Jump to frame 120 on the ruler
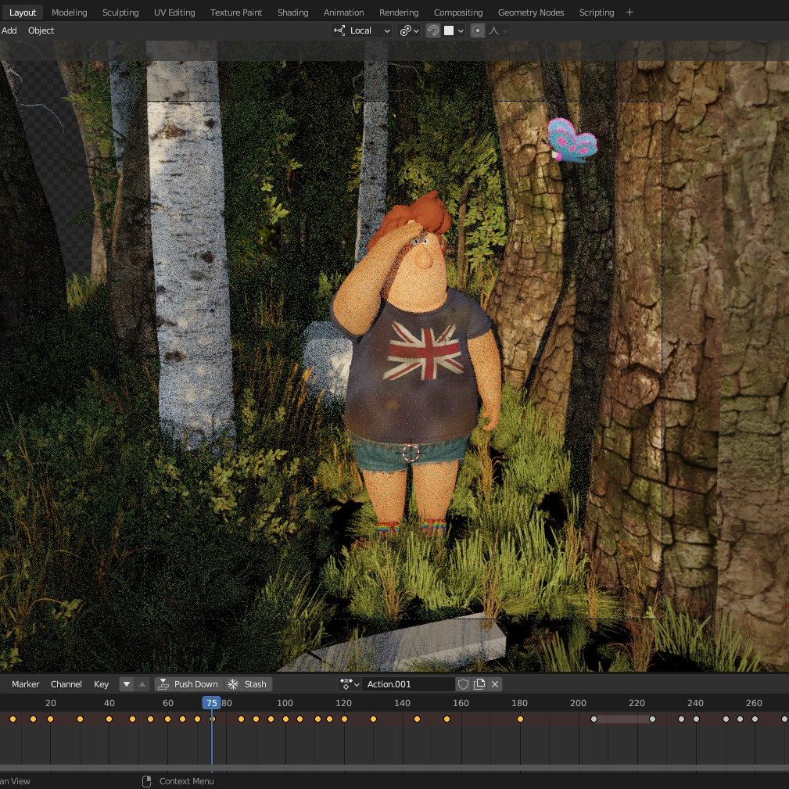This screenshot has width=789, height=789. 344,703
